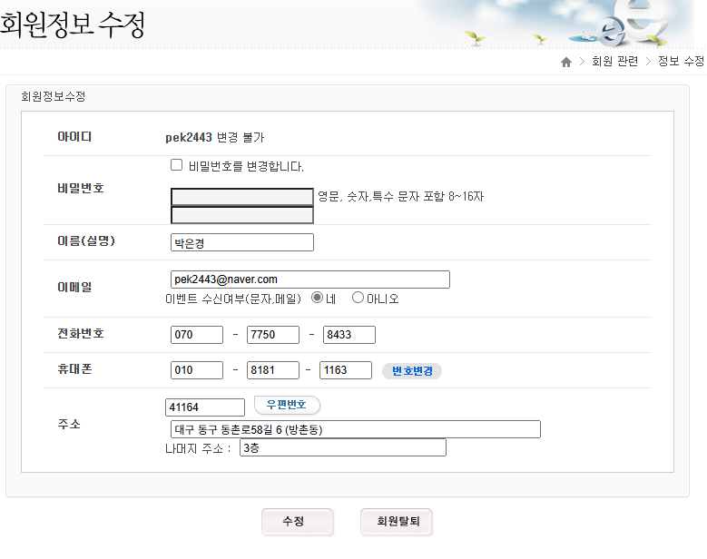Click the main address field
The width and height of the screenshot is (707, 559).
pyautogui.click(x=355, y=429)
